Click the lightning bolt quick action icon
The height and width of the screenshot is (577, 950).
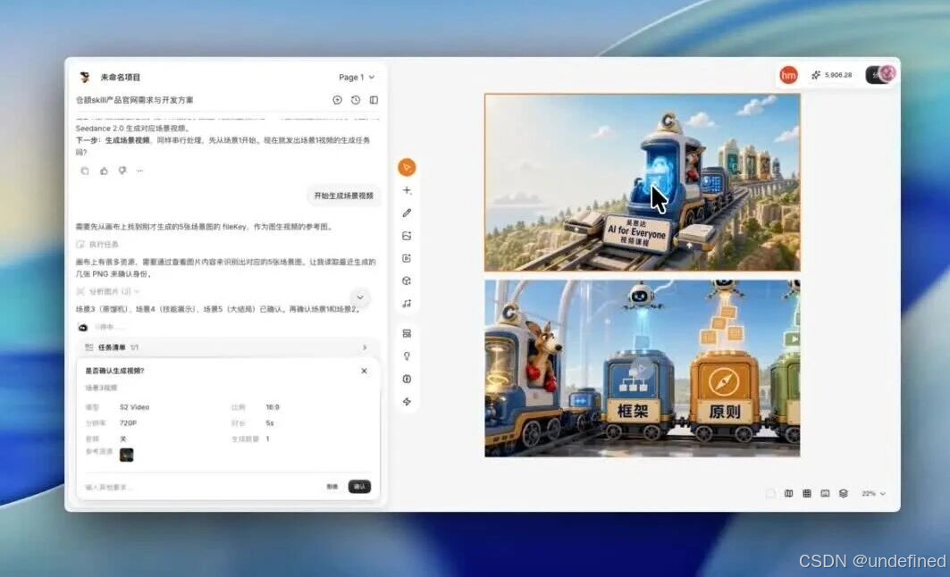[x=408, y=401]
